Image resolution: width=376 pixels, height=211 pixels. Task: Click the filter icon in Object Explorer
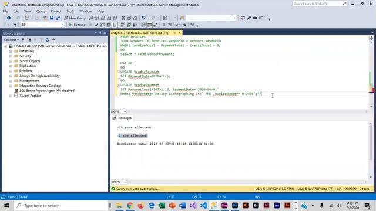(x=41, y=40)
